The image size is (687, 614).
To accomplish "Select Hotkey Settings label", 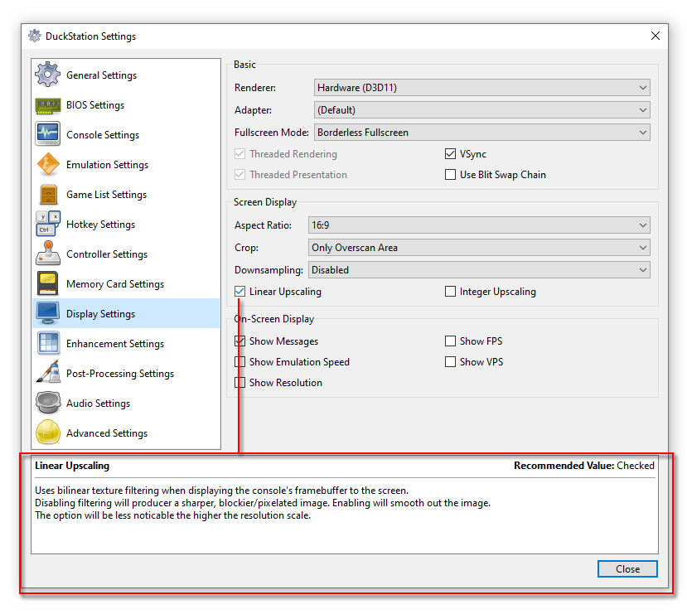I will pyautogui.click(x=100, y=225).
